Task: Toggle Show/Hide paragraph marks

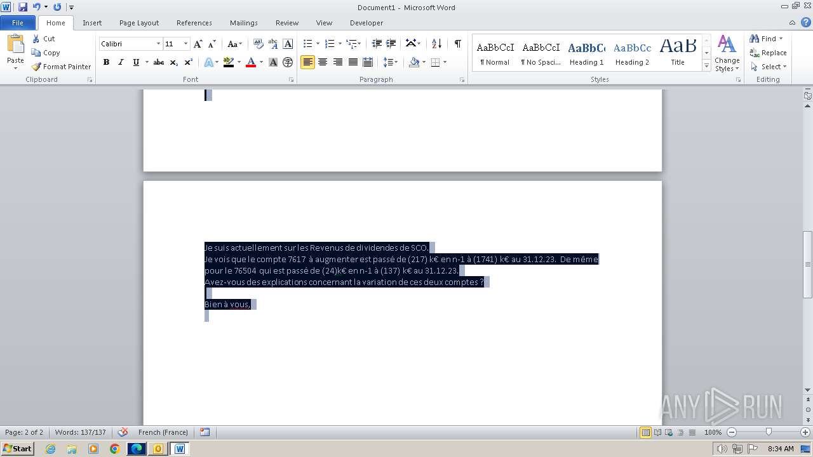Action: (457, 44)
